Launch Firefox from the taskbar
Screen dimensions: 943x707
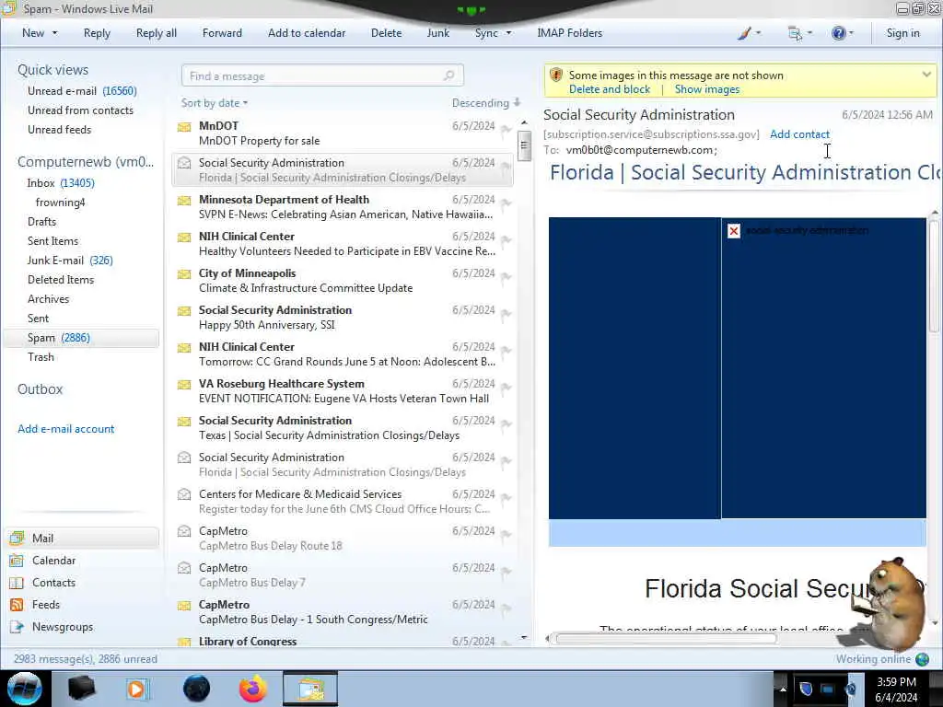pyautogui.click(x=253, y=689)
